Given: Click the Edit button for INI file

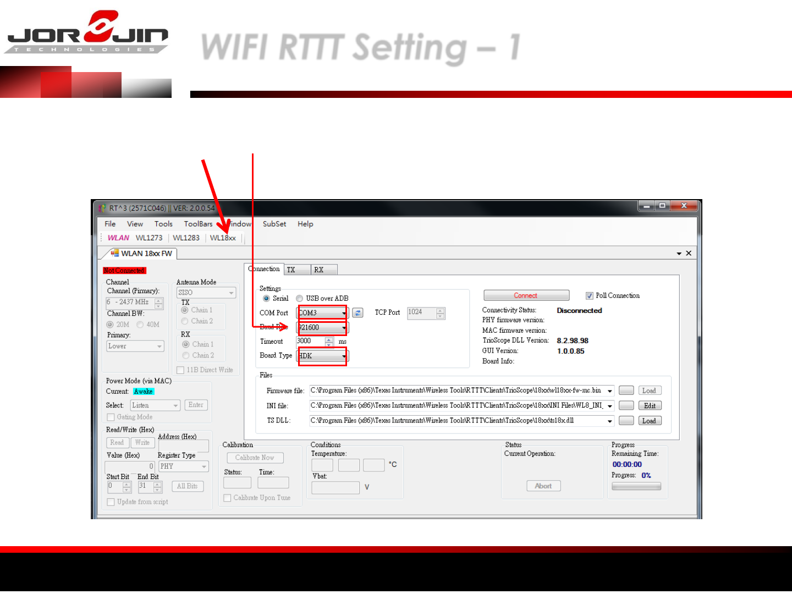Looking at the screenshot, I should [650, 405].
